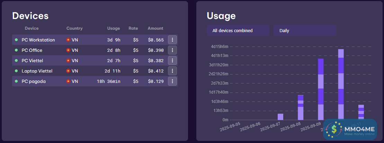Click the Vietnam flag beside PC Office
The image size is (384, 143).
pyautogui.click(x=68, y=50)
